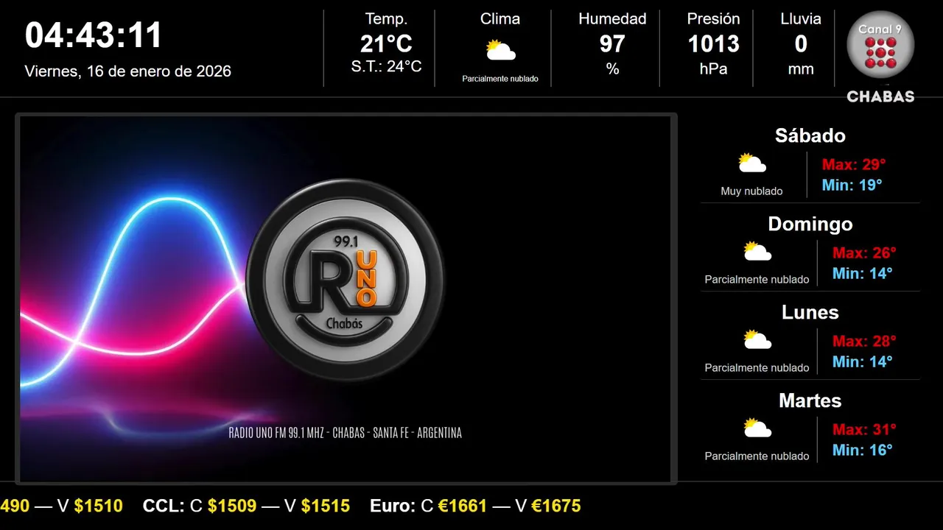Click Euro buy price €1661
Screen dimensions: 943x530
[x=463, y=506]
